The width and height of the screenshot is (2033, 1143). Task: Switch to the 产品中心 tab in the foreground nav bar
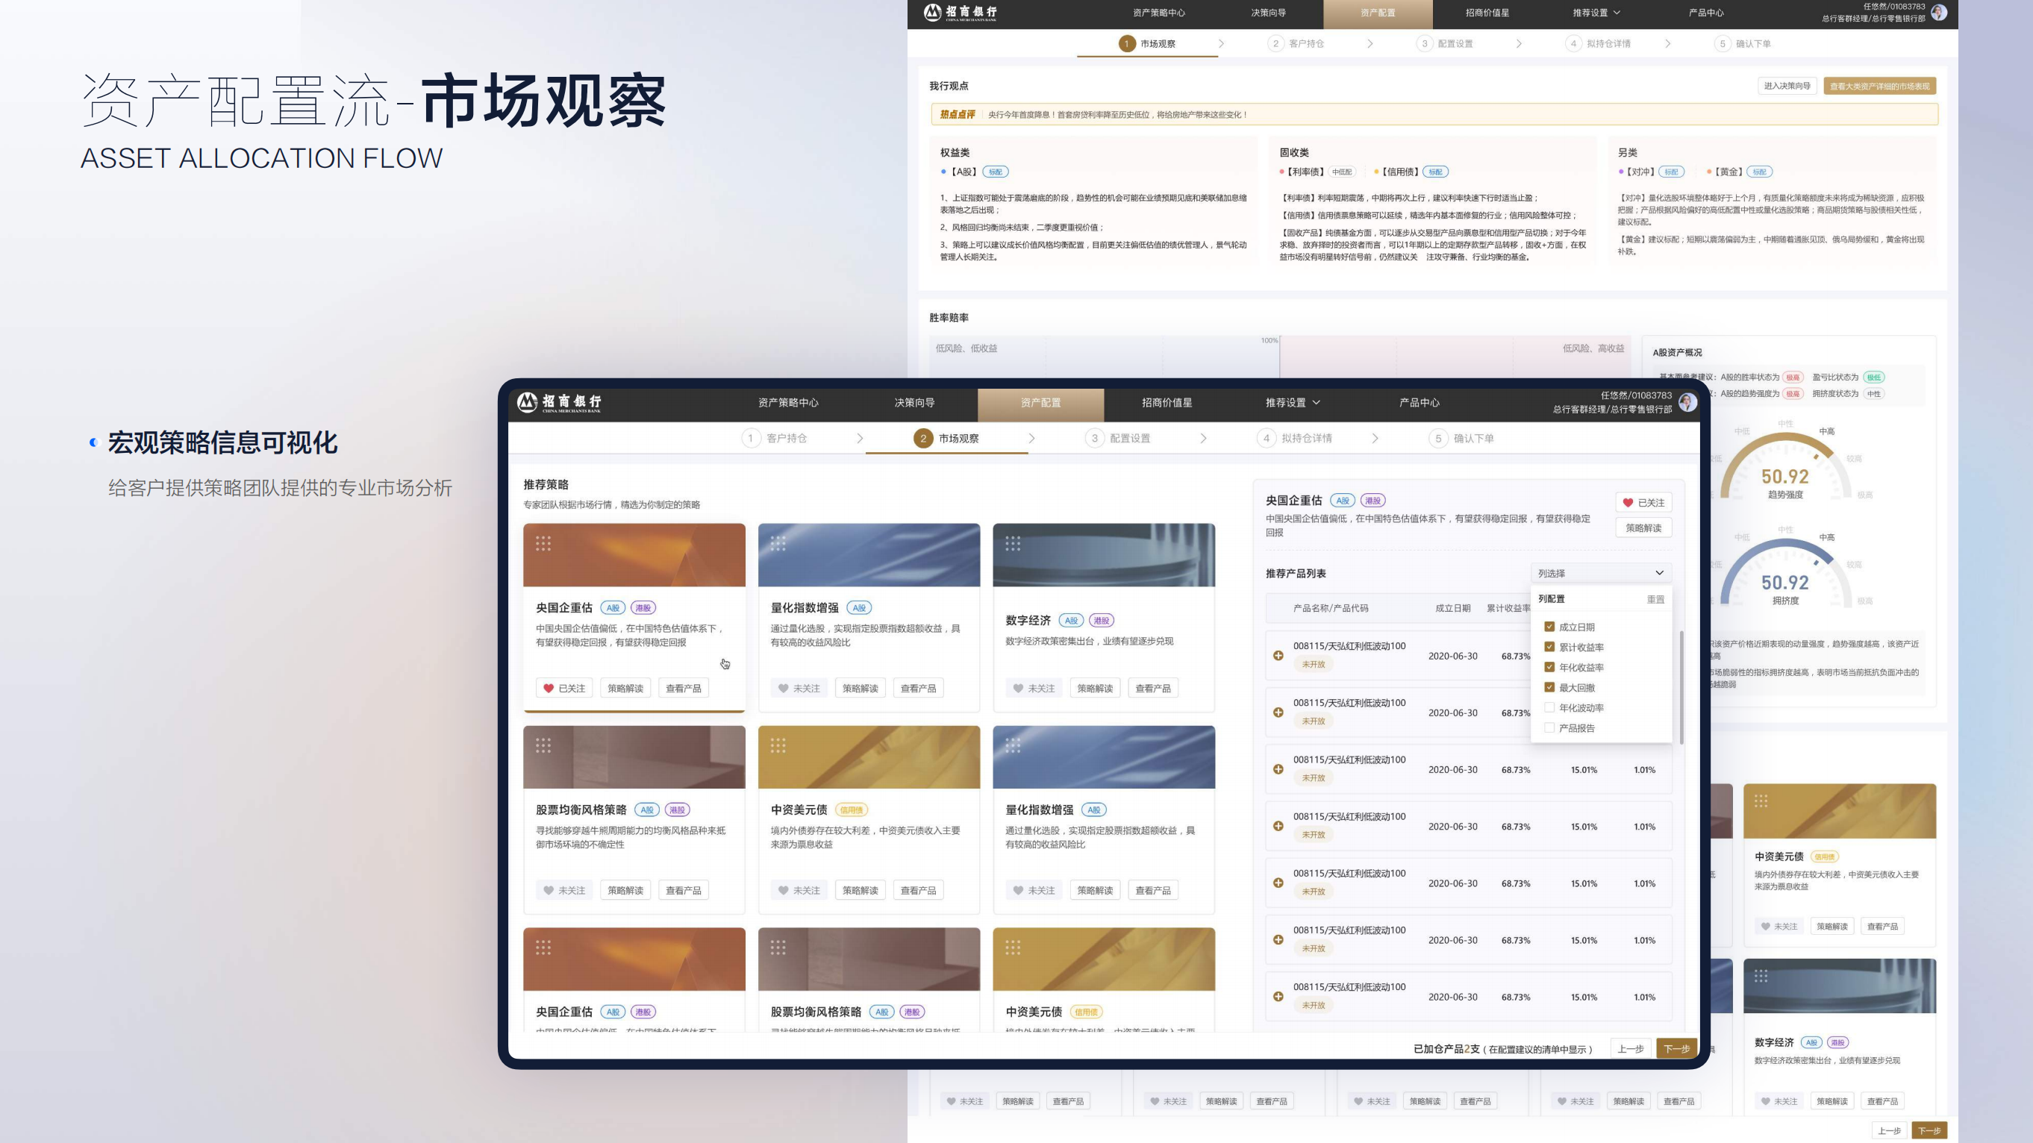1419,402
